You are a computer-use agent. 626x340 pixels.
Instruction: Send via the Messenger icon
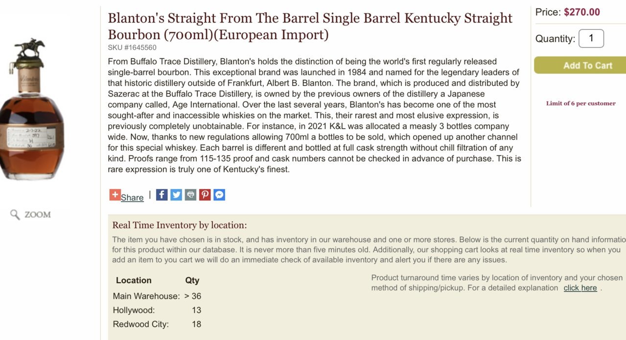click(x=219, y=194)
